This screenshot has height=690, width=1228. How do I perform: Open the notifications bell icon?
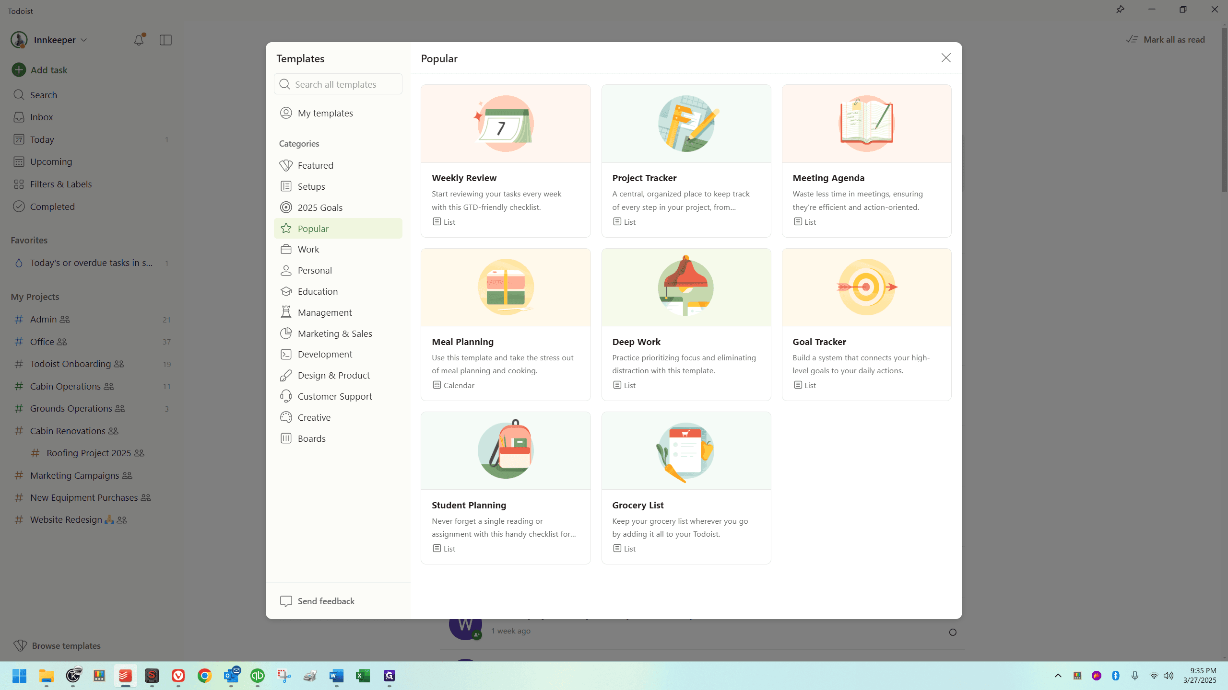point(139,40)
